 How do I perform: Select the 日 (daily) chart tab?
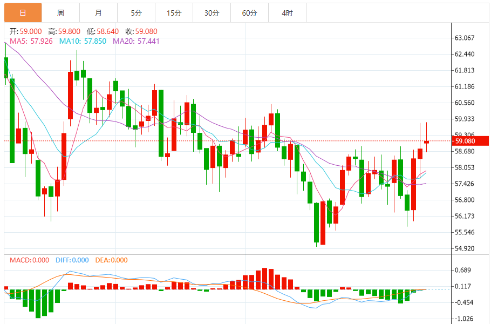23,13
